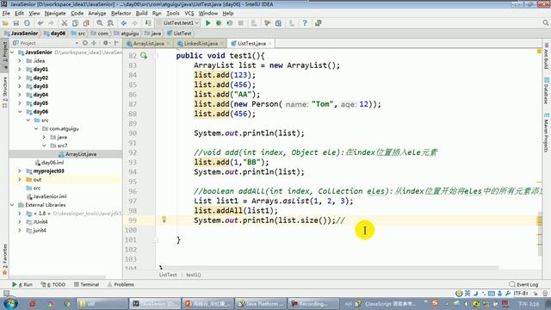
Task: Click the Collapse All icon in Project panel
Action: tap(94, 43)
